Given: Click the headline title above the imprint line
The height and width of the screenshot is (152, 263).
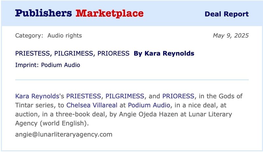Looking at the screenshot, I should (72, 53).
